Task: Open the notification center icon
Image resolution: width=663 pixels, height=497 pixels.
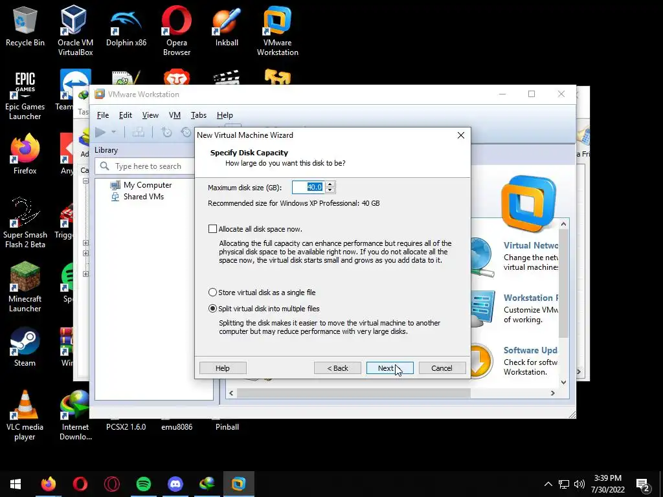Action: (643, 485)
